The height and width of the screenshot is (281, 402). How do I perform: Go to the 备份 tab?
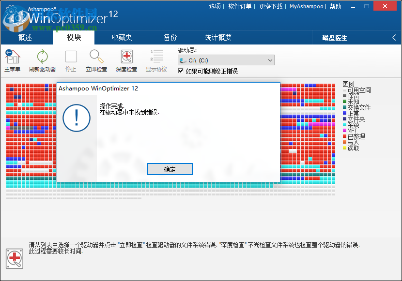[x=169, y=37]
